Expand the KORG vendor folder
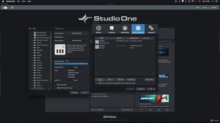The width and height of the screenshot is (220, 123). coord(33,73)
